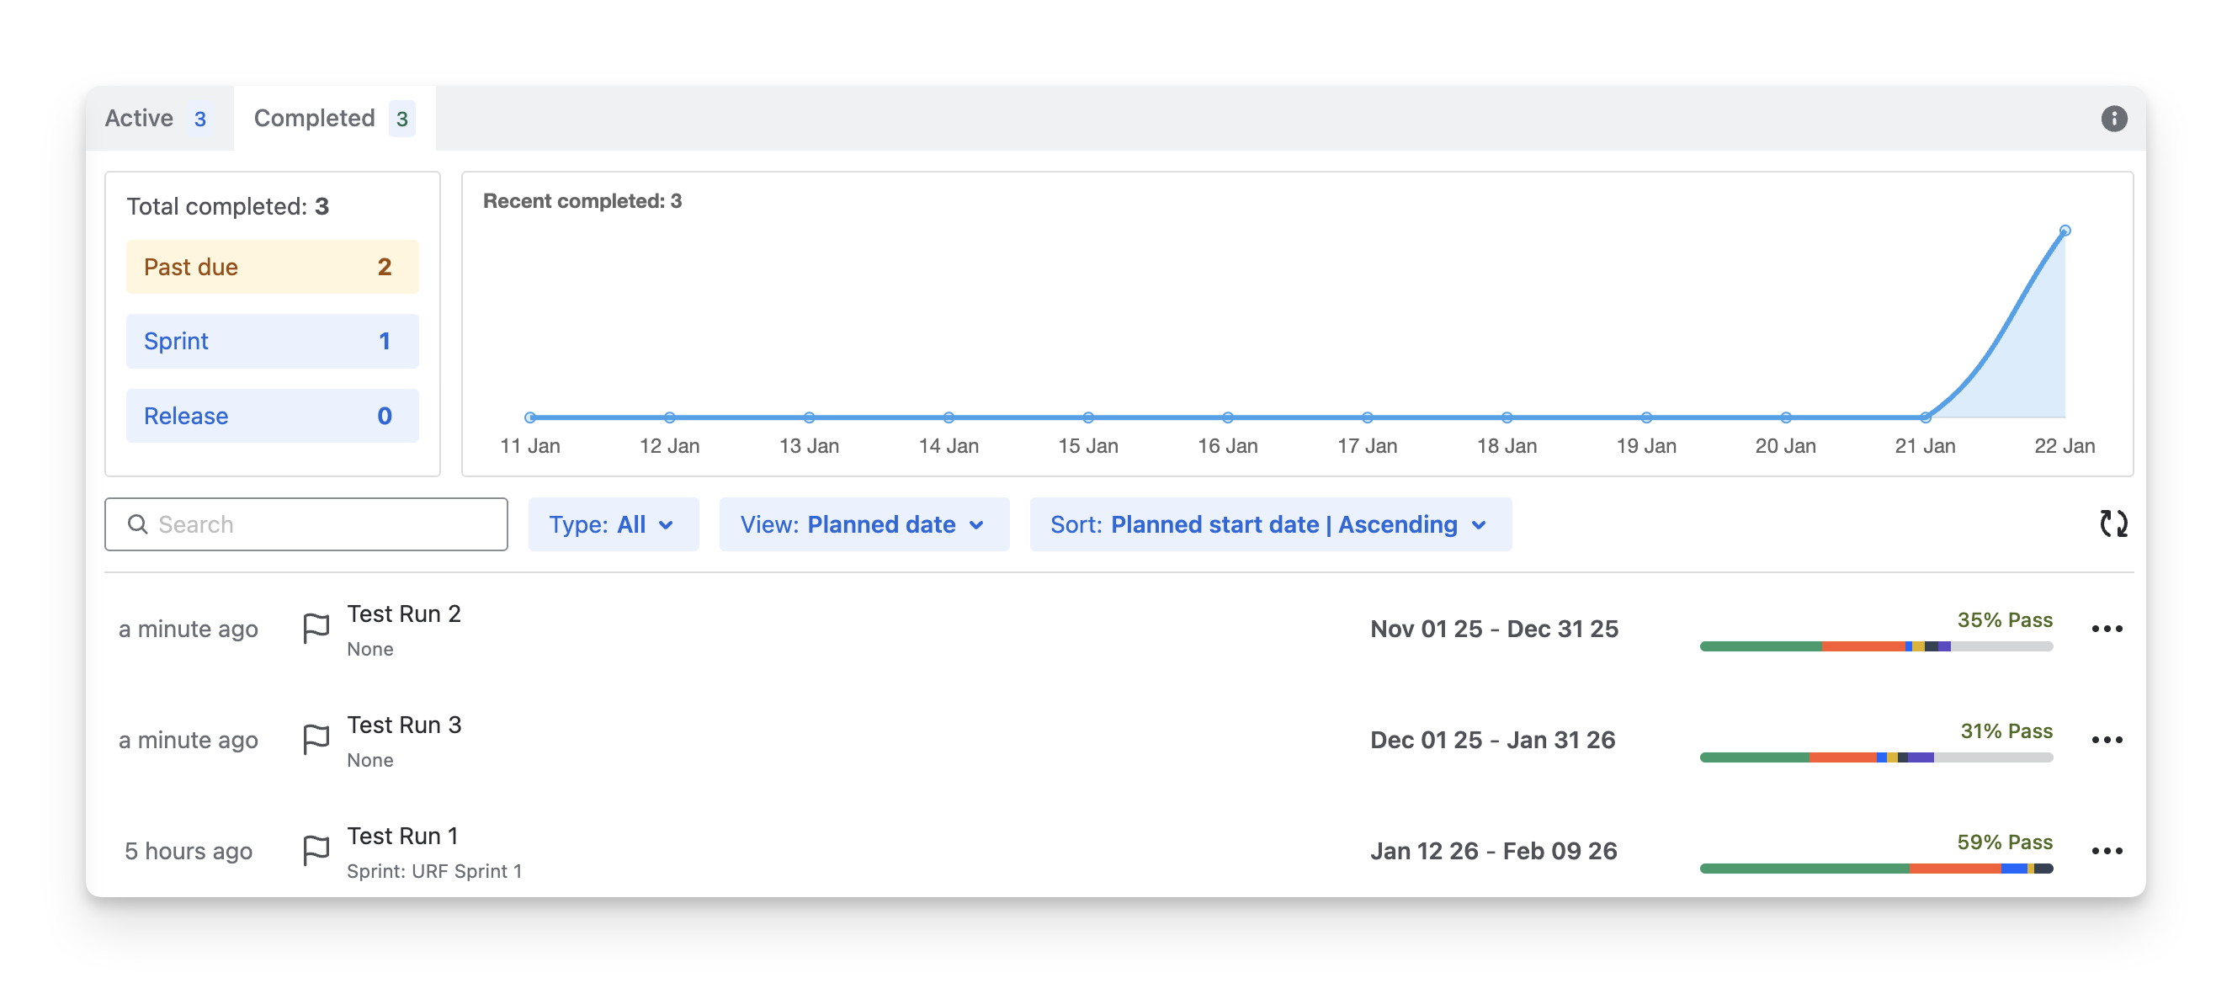Click the Search input field

pos(306,524)
